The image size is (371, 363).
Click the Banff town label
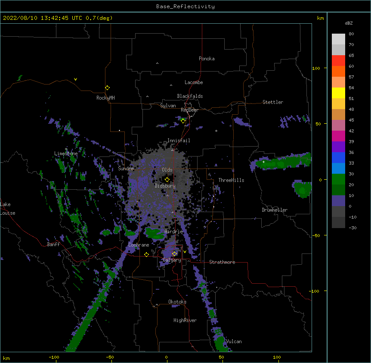click(53, 244)
